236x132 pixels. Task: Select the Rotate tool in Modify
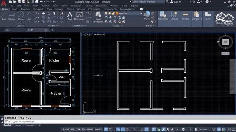tap(49, 13)
